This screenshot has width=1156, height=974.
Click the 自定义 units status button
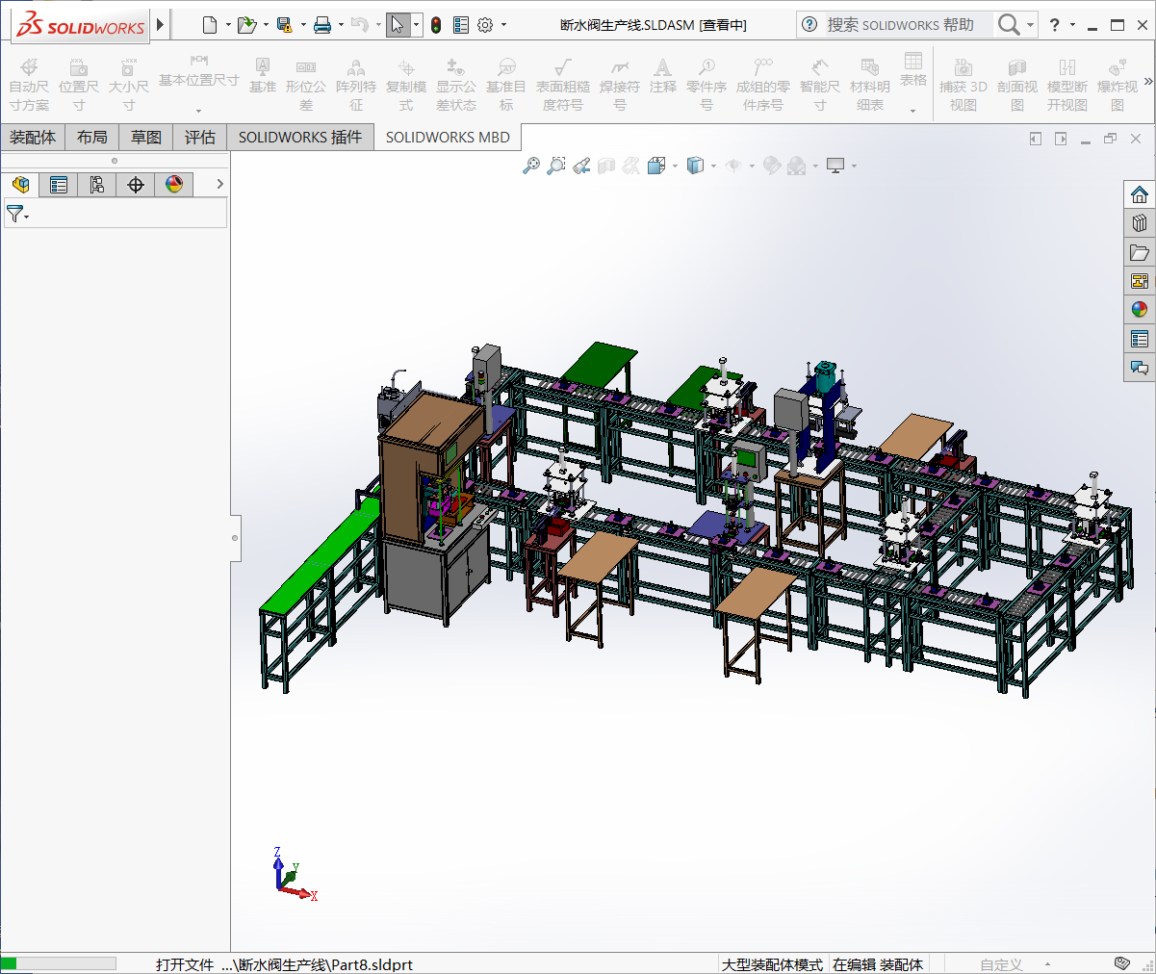coord(1001,964)
